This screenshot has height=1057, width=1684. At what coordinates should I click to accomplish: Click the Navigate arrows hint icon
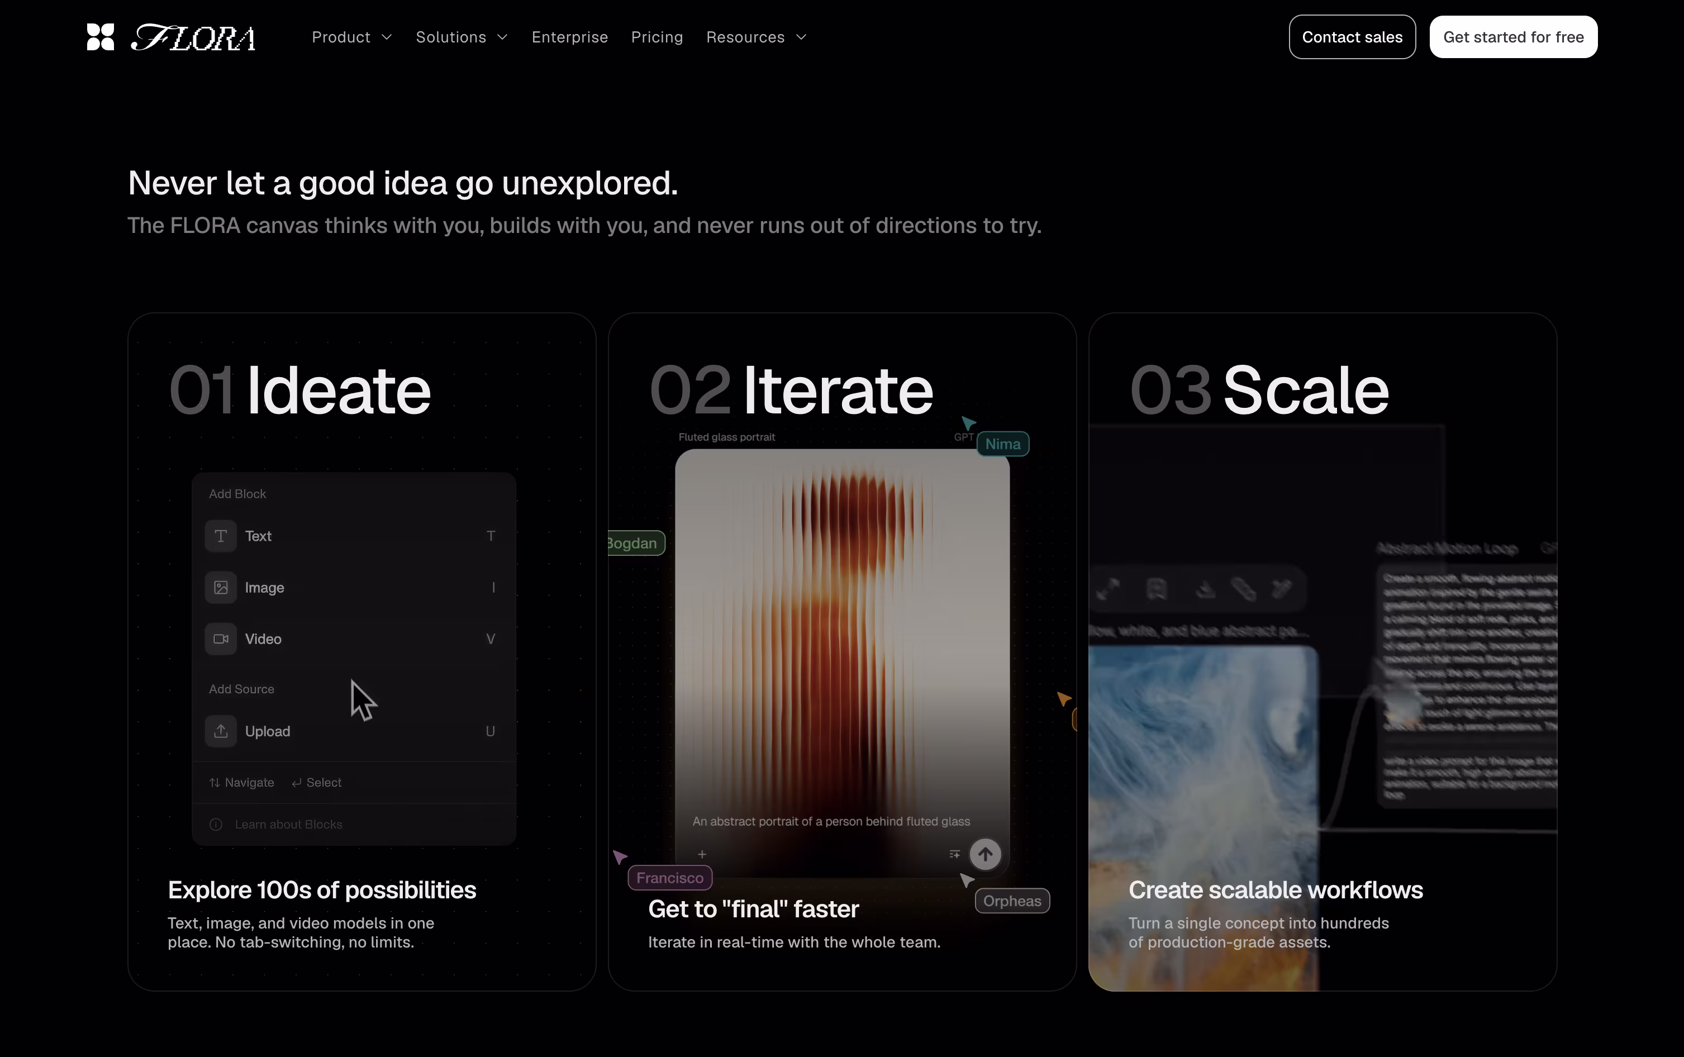click(215, 783)
